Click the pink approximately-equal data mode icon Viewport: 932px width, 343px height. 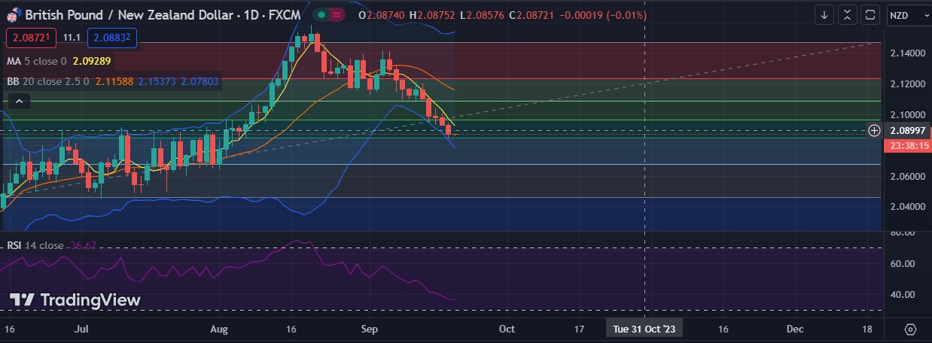pos(337,14)
